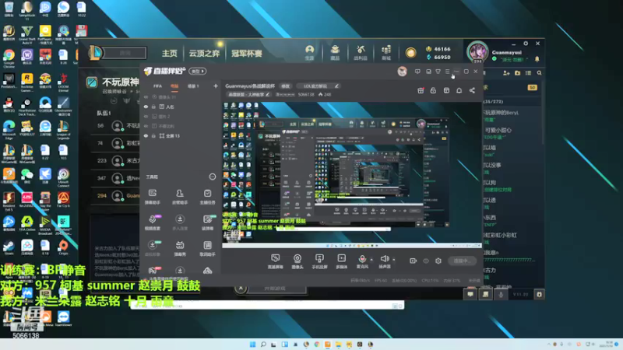Collapse the toolbox (工具箱) panel
Viewport: 623px width, 350px height.
pyautogui.click(x=213, y=177)
